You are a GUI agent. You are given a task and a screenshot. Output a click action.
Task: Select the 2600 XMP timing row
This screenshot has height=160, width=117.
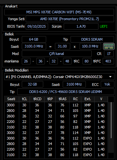(56, 116)
